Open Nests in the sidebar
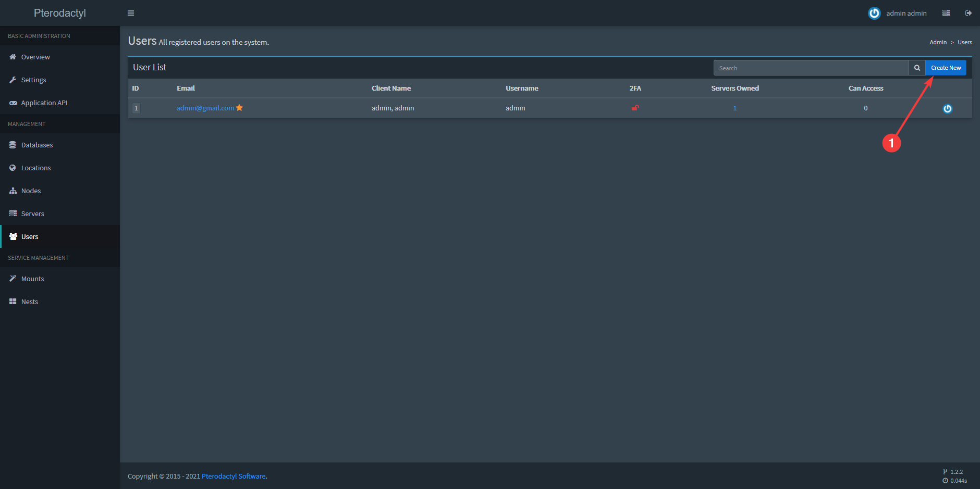The image size is (980, 489). point(60,302)
